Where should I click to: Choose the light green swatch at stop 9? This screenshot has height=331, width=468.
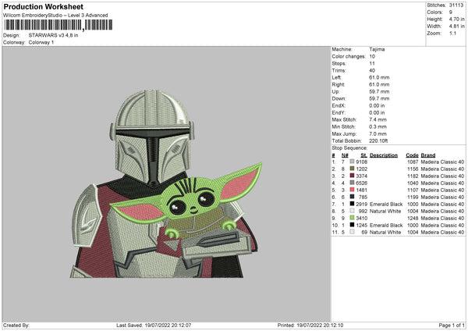click(x=350, y=218)
